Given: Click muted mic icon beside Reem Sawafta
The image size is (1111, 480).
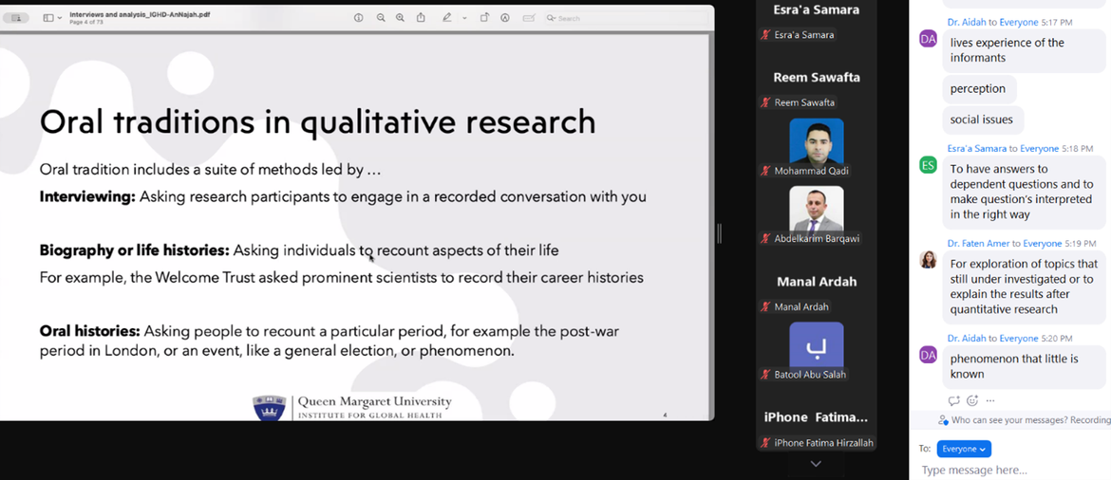Looking at the screenshot, I should 765,102.
